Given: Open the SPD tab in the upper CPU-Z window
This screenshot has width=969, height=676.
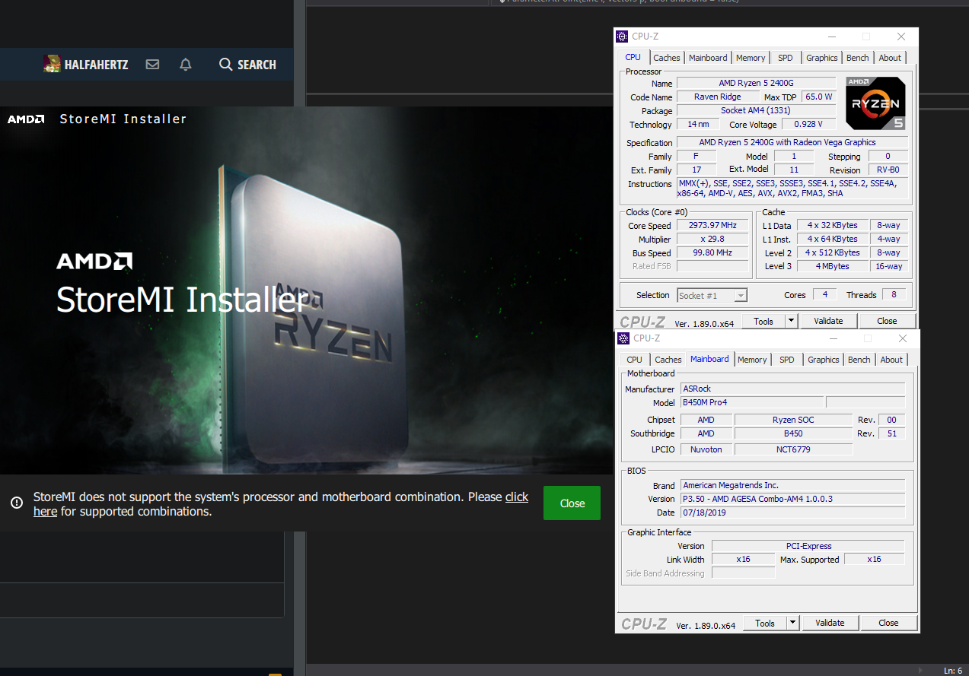Looking at the screenshot, I should 786,58.
